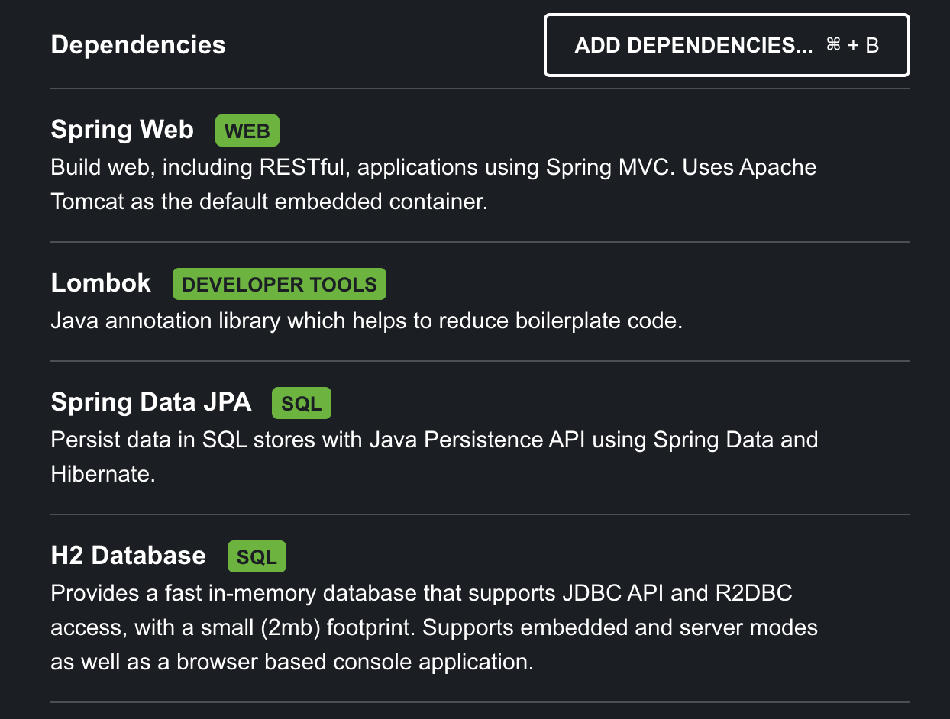This screenshot has height=719, width=950.
Task: Open the ADD DEPENDENCIES dialog
Action: (726, 45)
